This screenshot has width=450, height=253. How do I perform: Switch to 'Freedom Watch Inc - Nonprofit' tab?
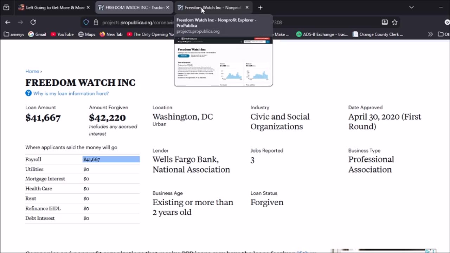pyautogui.click(x=213, y=7)
